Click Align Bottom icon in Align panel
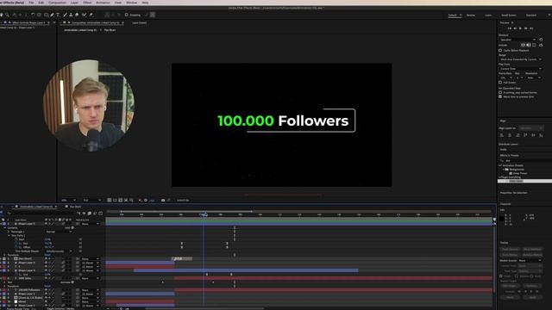552x310 pixels. (x=541, y=135)
